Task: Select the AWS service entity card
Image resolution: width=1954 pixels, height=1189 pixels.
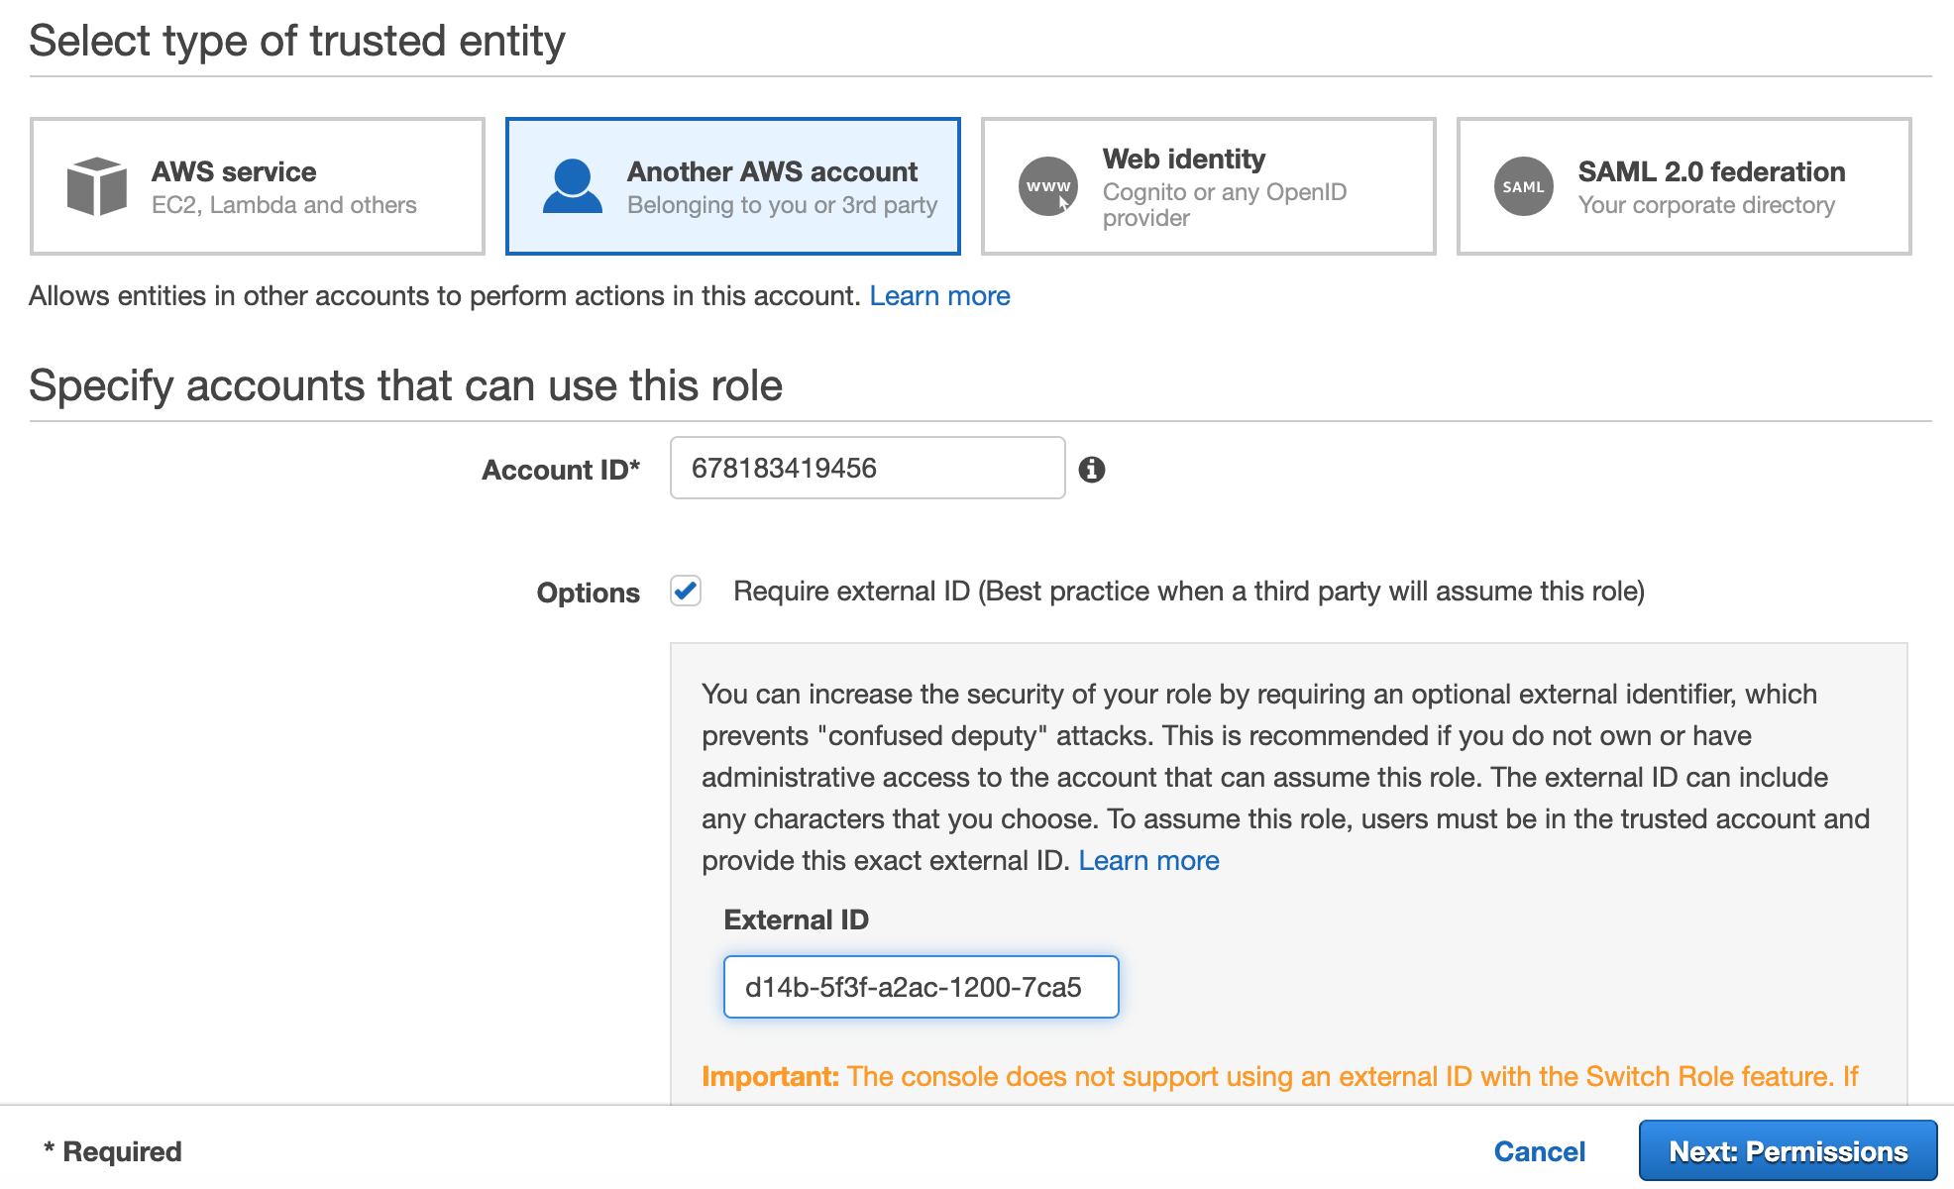Action: point(258,186)
